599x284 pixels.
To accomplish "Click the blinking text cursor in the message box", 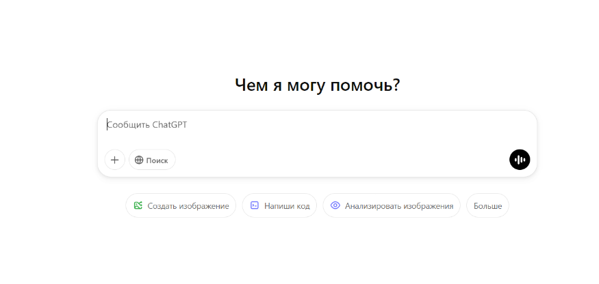I will click(107, 125).
